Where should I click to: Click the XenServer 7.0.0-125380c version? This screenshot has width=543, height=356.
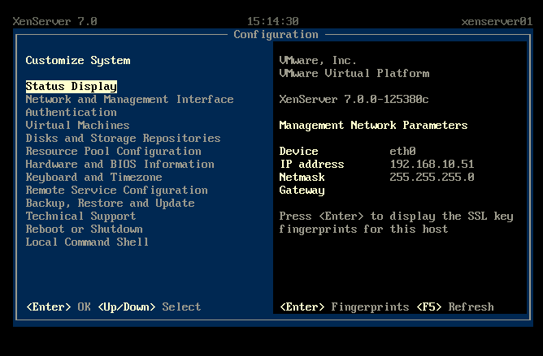point(354,100)
